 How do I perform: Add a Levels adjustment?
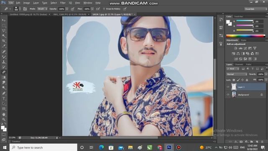point(240,48)
